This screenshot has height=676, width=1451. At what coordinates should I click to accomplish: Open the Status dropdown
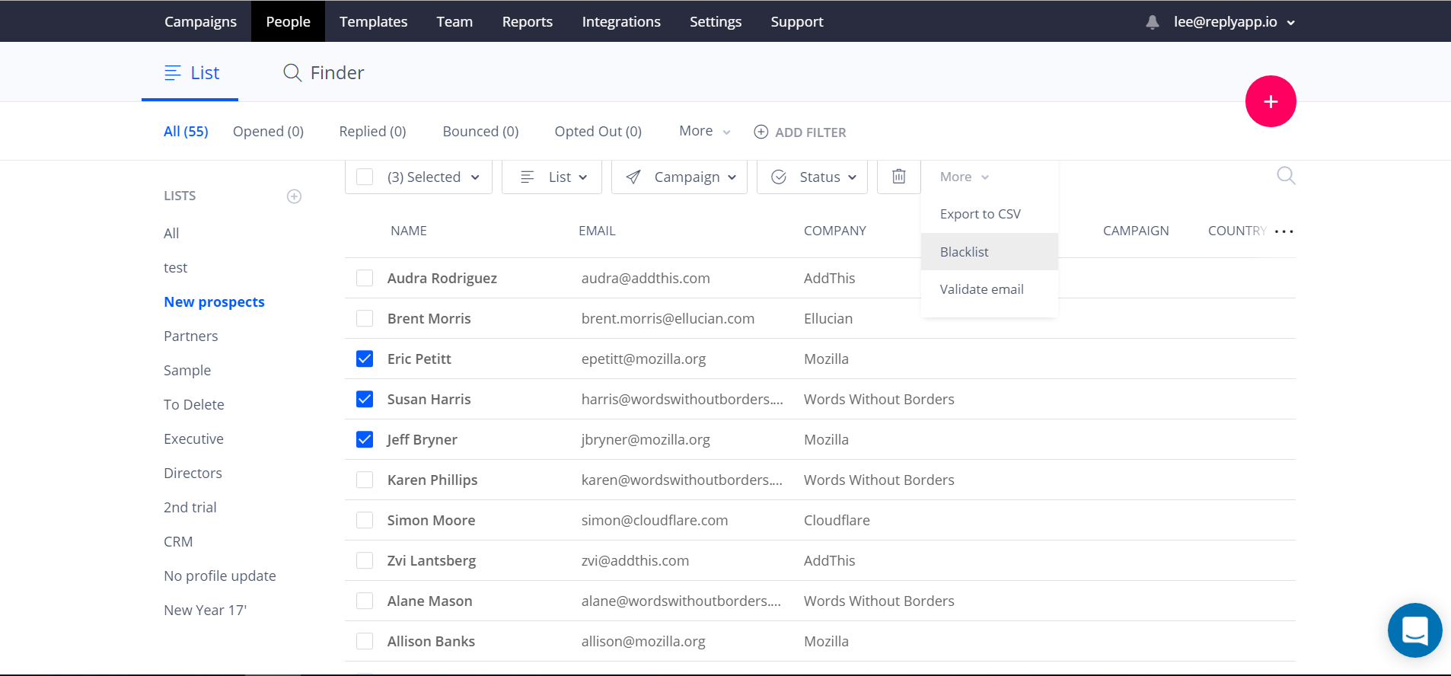(x=812, y=177)
